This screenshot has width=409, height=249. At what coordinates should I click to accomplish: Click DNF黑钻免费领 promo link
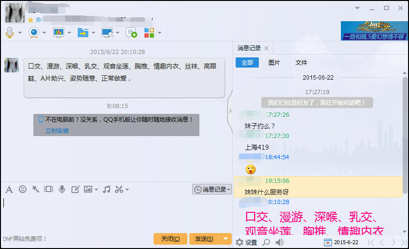(x=25, y=238)
